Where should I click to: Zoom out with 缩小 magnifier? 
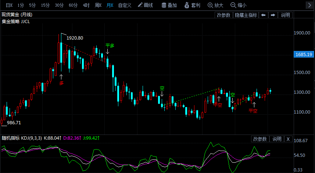click(x=238, y=5)
